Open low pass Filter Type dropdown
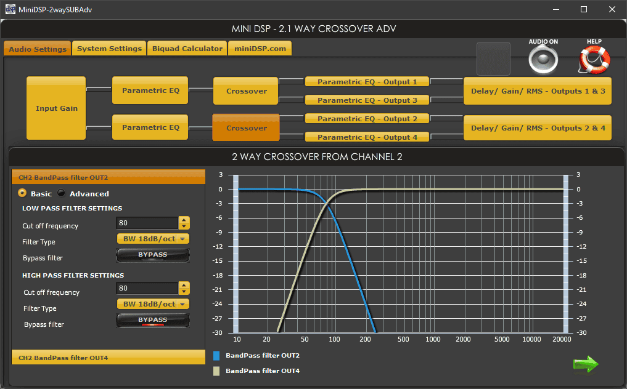The width and height of the screenshot is (627, 389). (153, 239)
